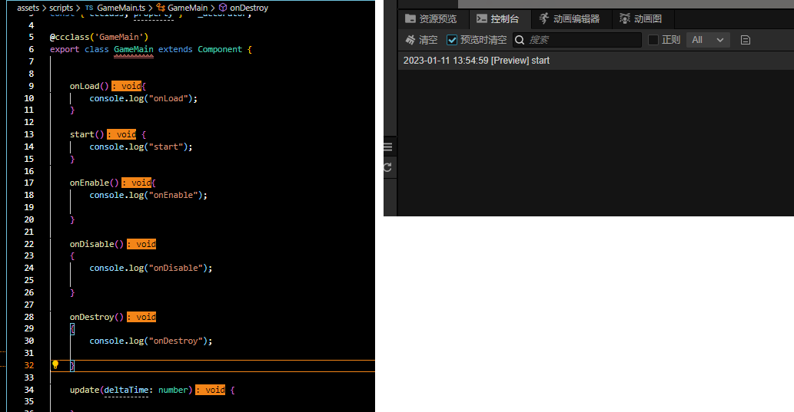Click the Component keyword on line 6
This screenshot has width=794, height=412.
[220, 49]
